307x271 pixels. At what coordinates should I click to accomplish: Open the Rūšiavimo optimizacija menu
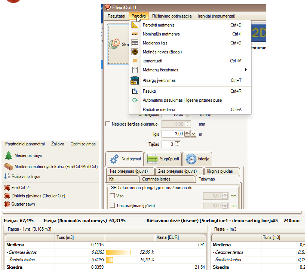(172, 16)
